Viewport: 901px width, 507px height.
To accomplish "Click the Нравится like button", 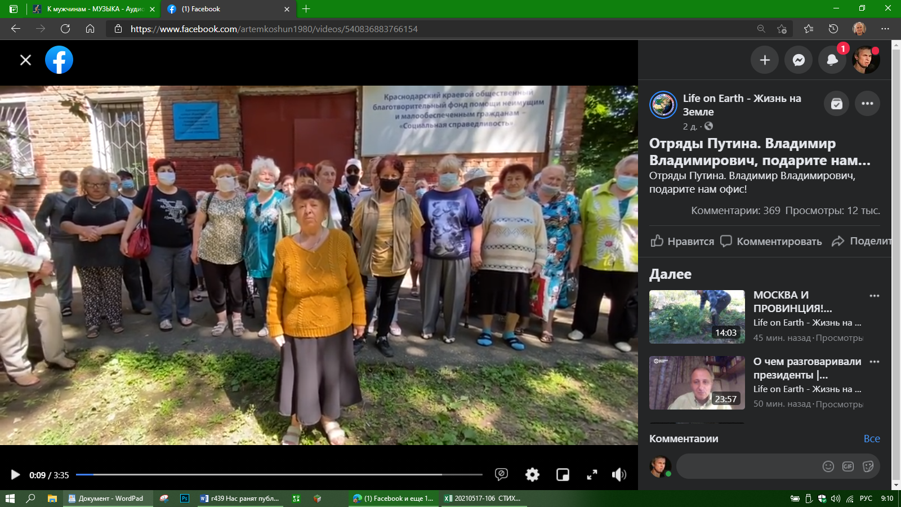I will pos(683,241).
